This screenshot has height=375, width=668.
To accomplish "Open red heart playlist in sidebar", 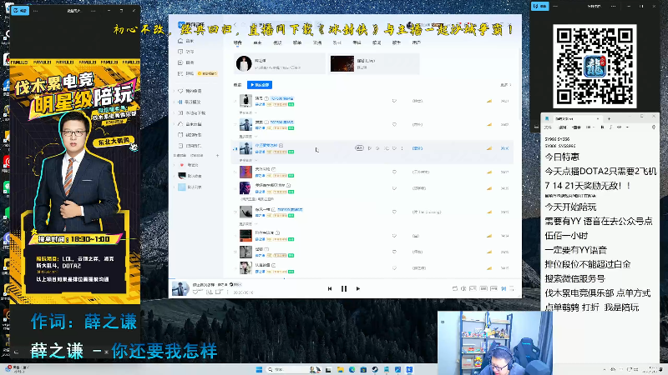I will [188, 165].
